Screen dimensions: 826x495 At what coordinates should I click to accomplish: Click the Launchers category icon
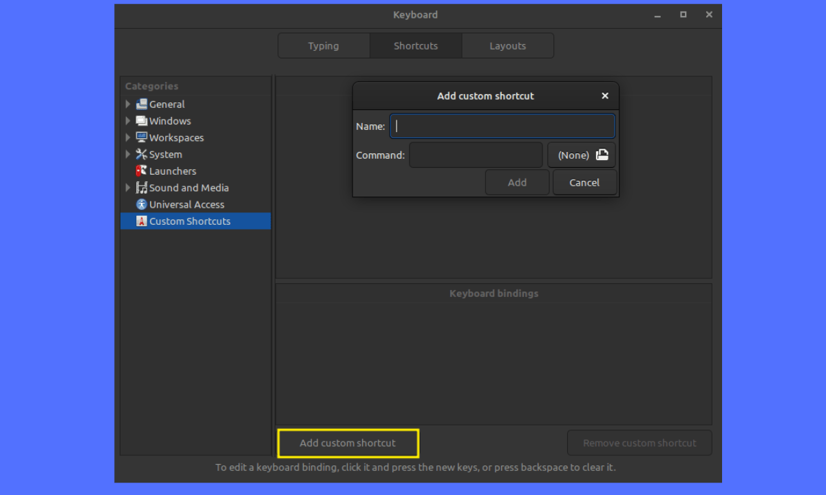coord(142,171)
